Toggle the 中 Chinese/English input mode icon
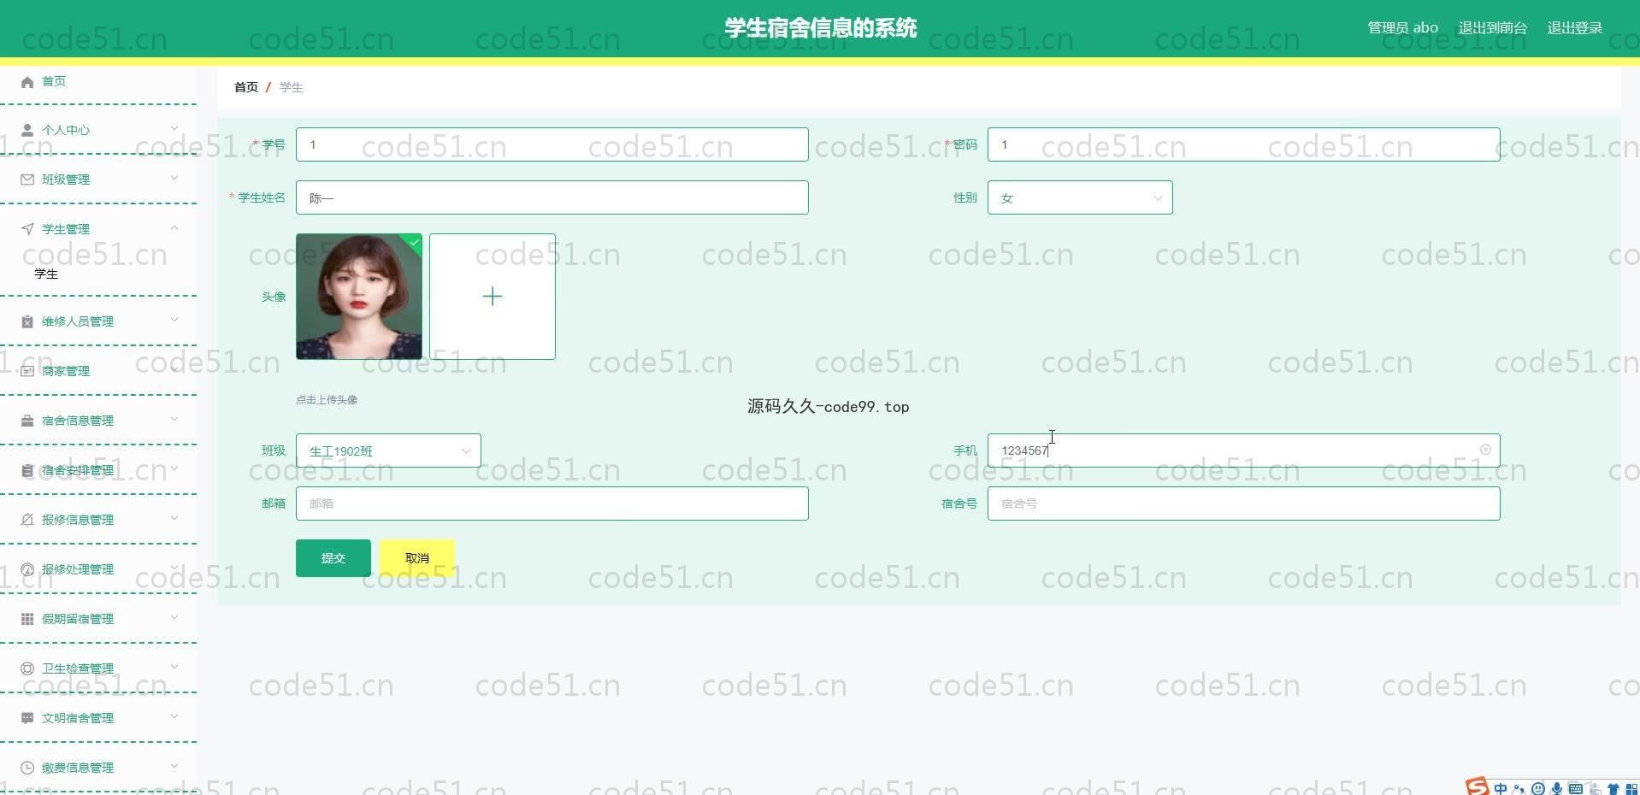Image resolution: width=1640 pixels, height=795 pixels. point(1501,788)
